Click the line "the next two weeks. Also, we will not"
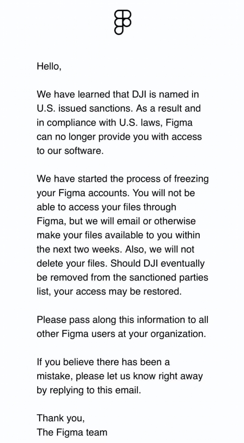The width and height of the screenshot is (244, 443). coord(115,249)
